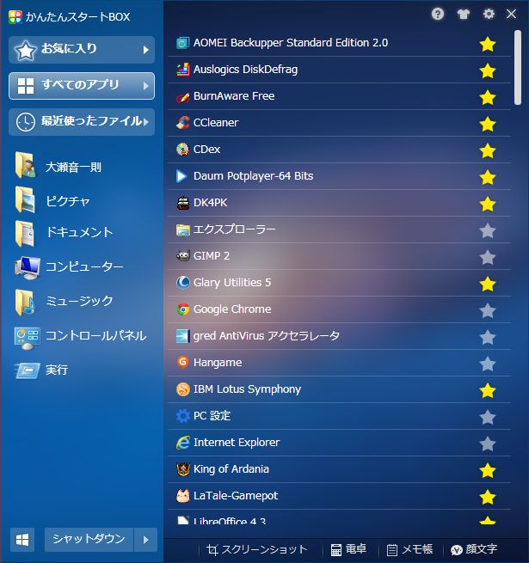
Task: Toggle favorite star for Glary Utilities 5
Action: 488,284
